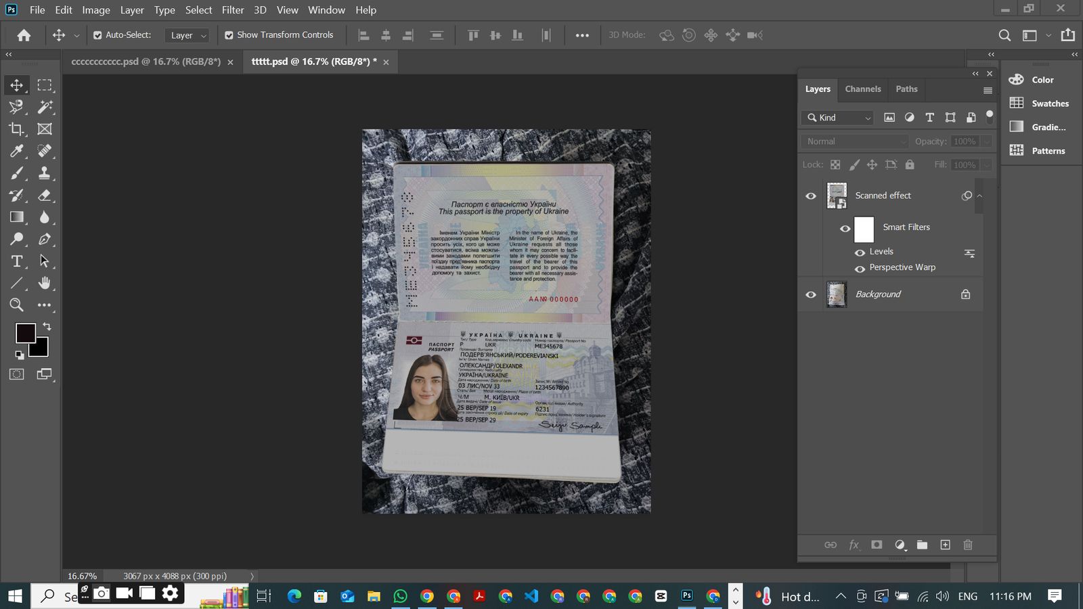The height and width of the screenshot is (609, 1083).
Task: Switch to ccccccccccc.psd document tab
Action: (x=146, y=62)
